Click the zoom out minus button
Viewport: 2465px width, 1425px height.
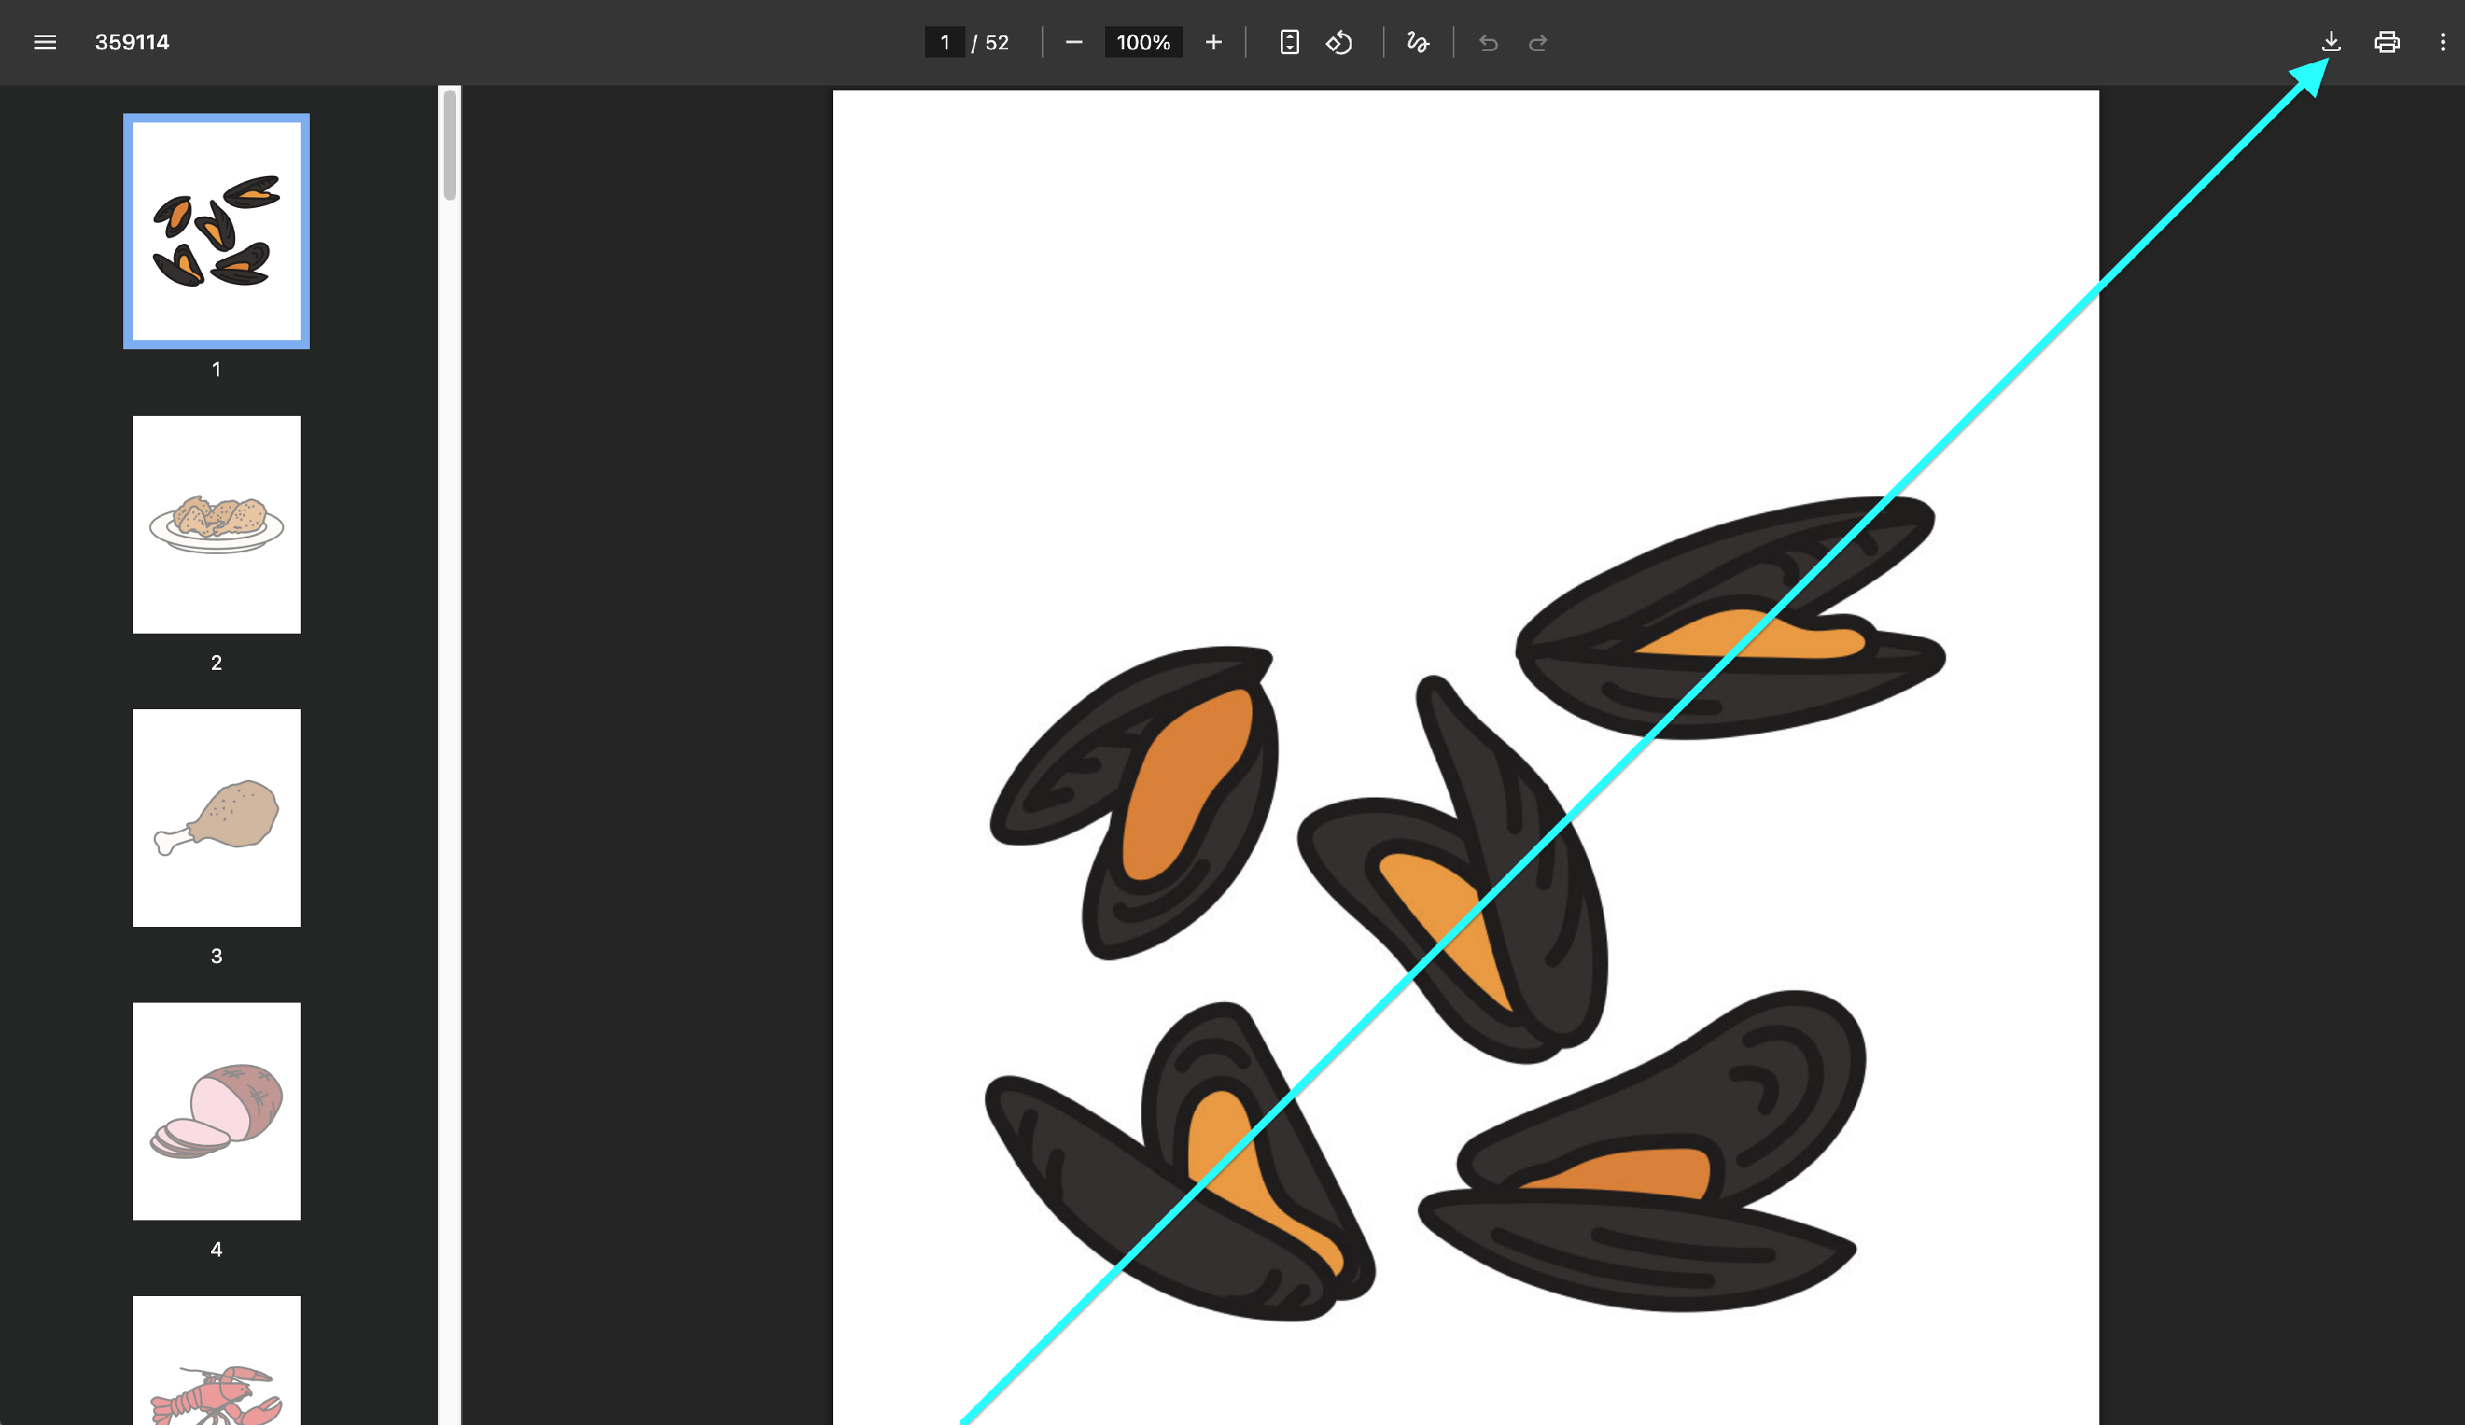1073,42
